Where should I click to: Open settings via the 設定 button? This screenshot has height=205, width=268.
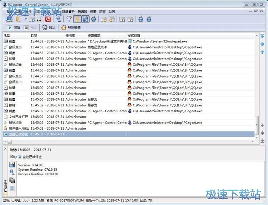pyautogui.click(x=49, y=27)
